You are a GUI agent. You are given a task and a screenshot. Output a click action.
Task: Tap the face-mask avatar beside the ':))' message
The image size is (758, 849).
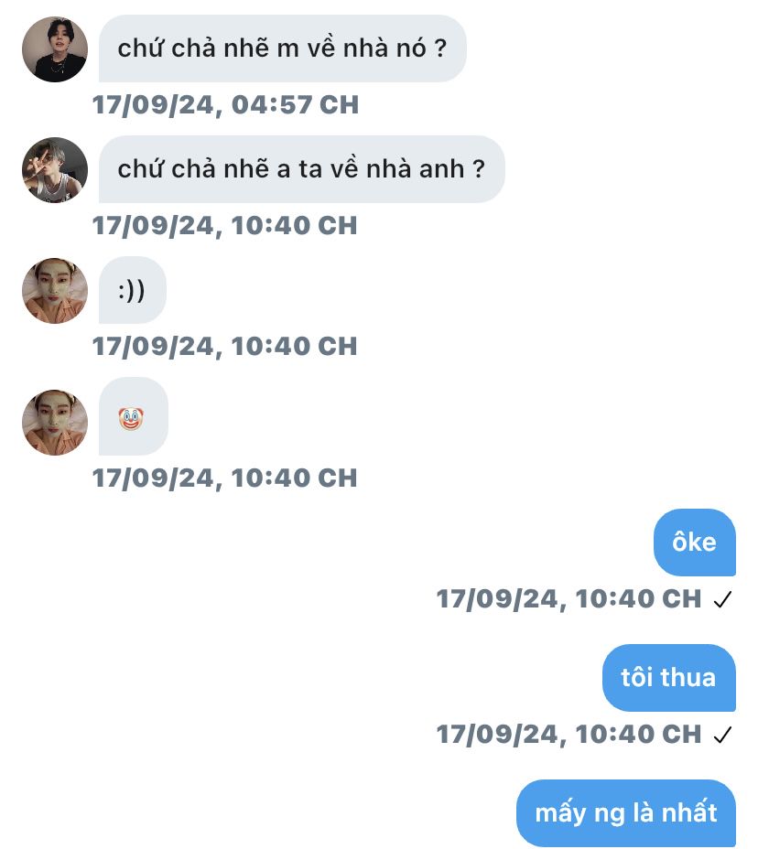pos(55,291)
